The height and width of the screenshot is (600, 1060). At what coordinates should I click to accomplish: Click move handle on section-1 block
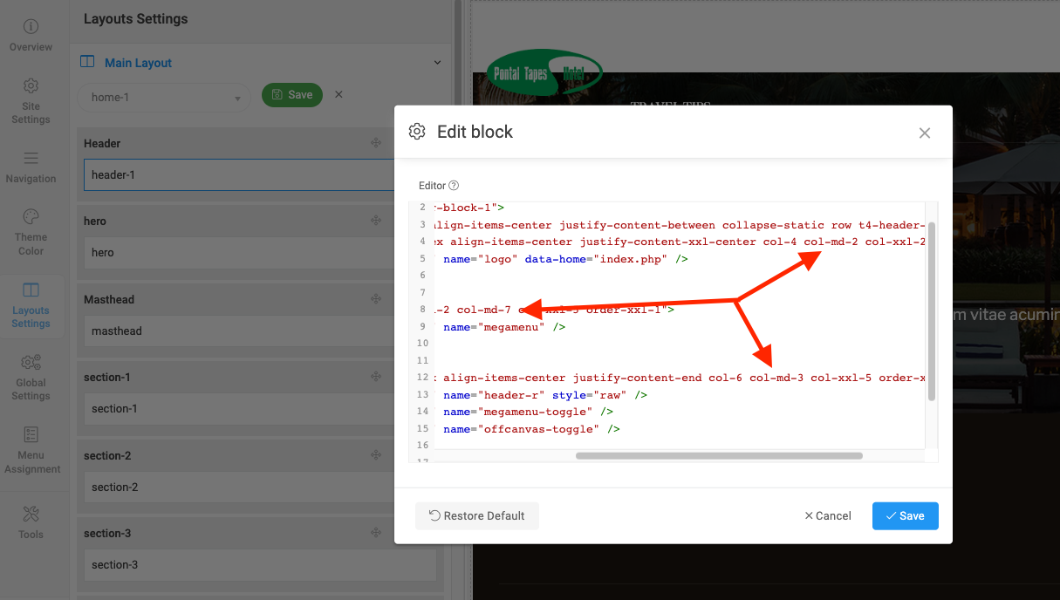tap(376, 377)
